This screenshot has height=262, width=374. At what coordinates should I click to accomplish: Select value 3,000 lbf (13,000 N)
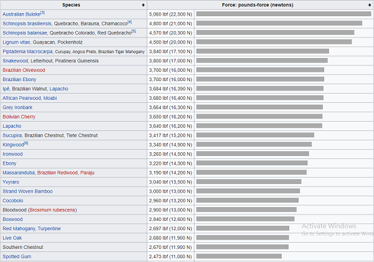[171, 192]
